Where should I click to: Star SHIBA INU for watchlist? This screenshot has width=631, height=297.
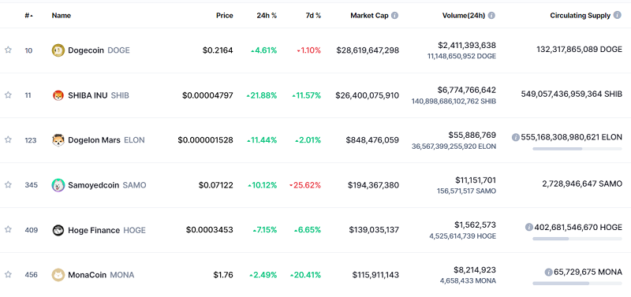coord(8,95)
